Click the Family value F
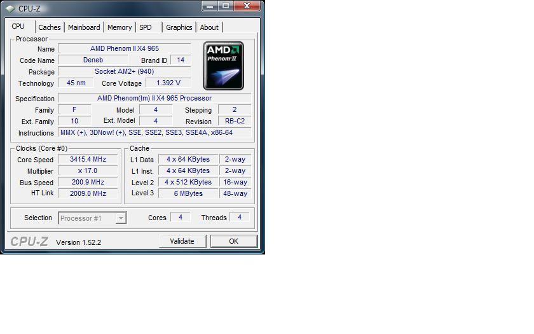This screenshot has height=334, width=534. point(74,109)
